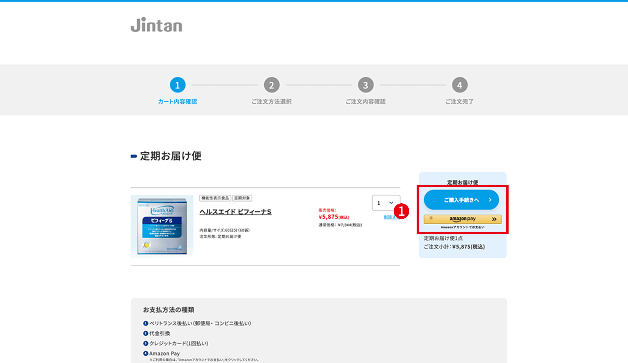This screenshot has height=363, width=628.
Task: Click 注文形態: 定期お届け便 text
Action: (x=220, y=237)
